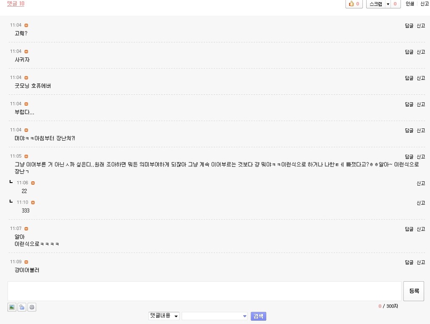The width and height of the screenshot is (430, 324).
Task: Click the comment text '고퀘?'
Action: tap(21, 34)
